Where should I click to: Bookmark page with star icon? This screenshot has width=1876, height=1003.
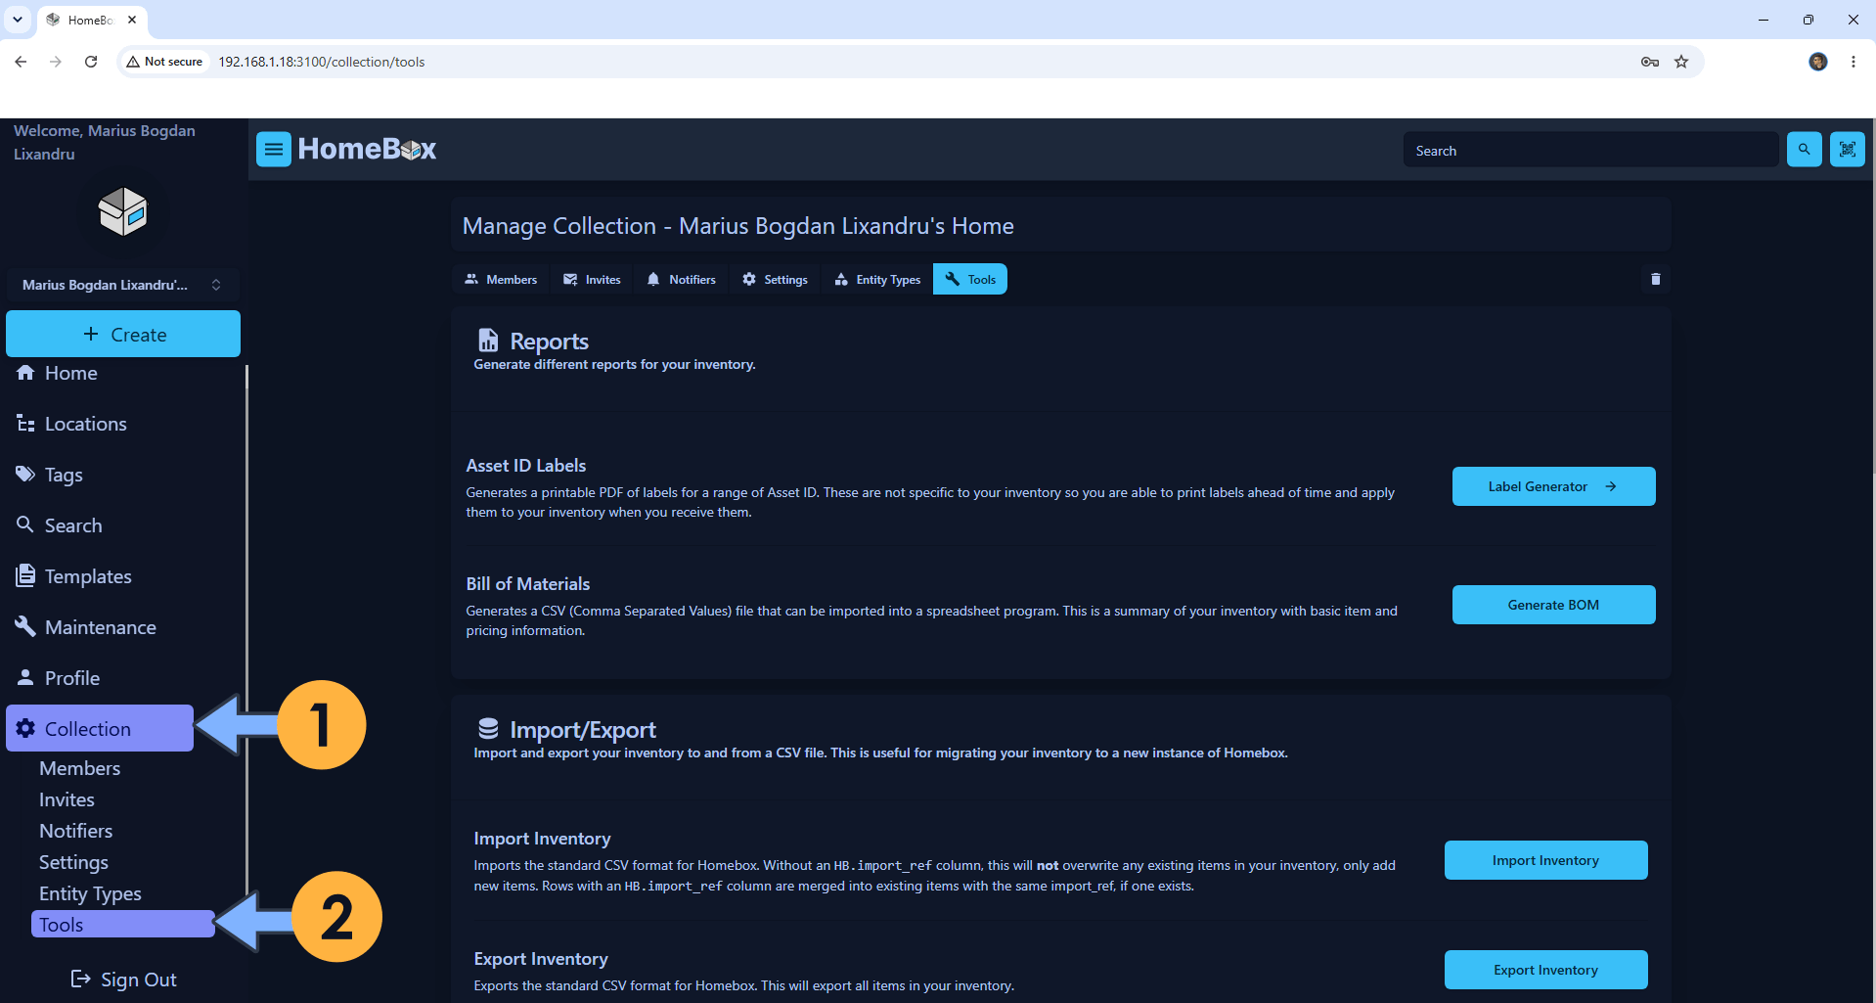coord(1681,62)
